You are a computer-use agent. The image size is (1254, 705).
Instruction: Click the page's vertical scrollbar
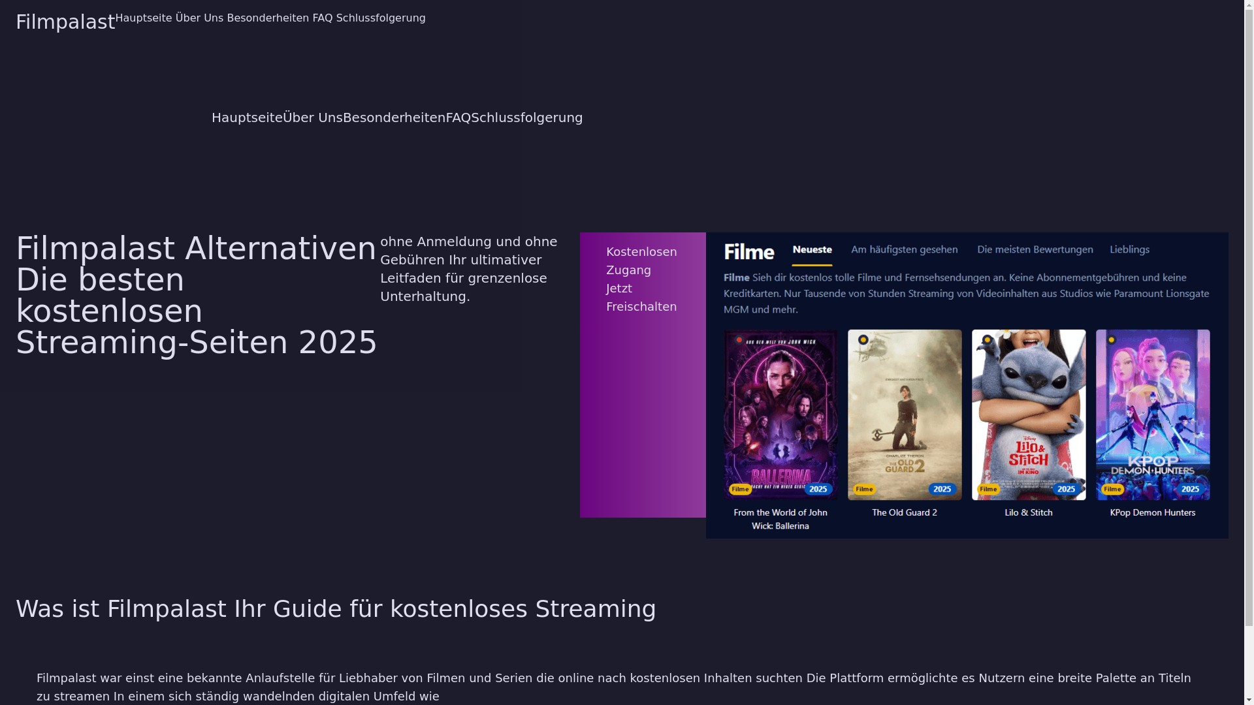1249,352
